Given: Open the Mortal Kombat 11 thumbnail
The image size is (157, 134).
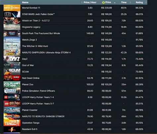Looking at the screenshot, I should [x=12, y=8].
